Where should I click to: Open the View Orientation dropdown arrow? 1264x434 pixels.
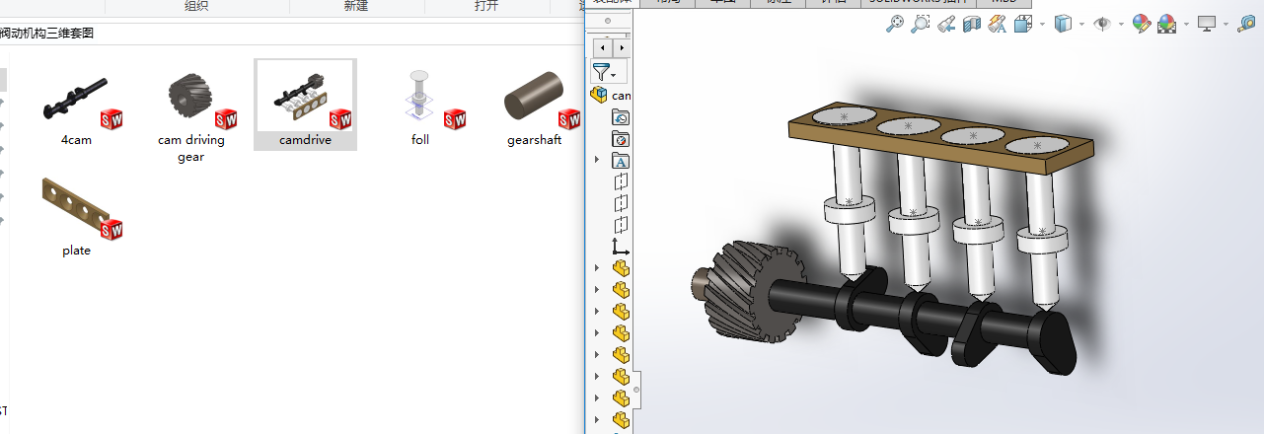click(1041, 24)
